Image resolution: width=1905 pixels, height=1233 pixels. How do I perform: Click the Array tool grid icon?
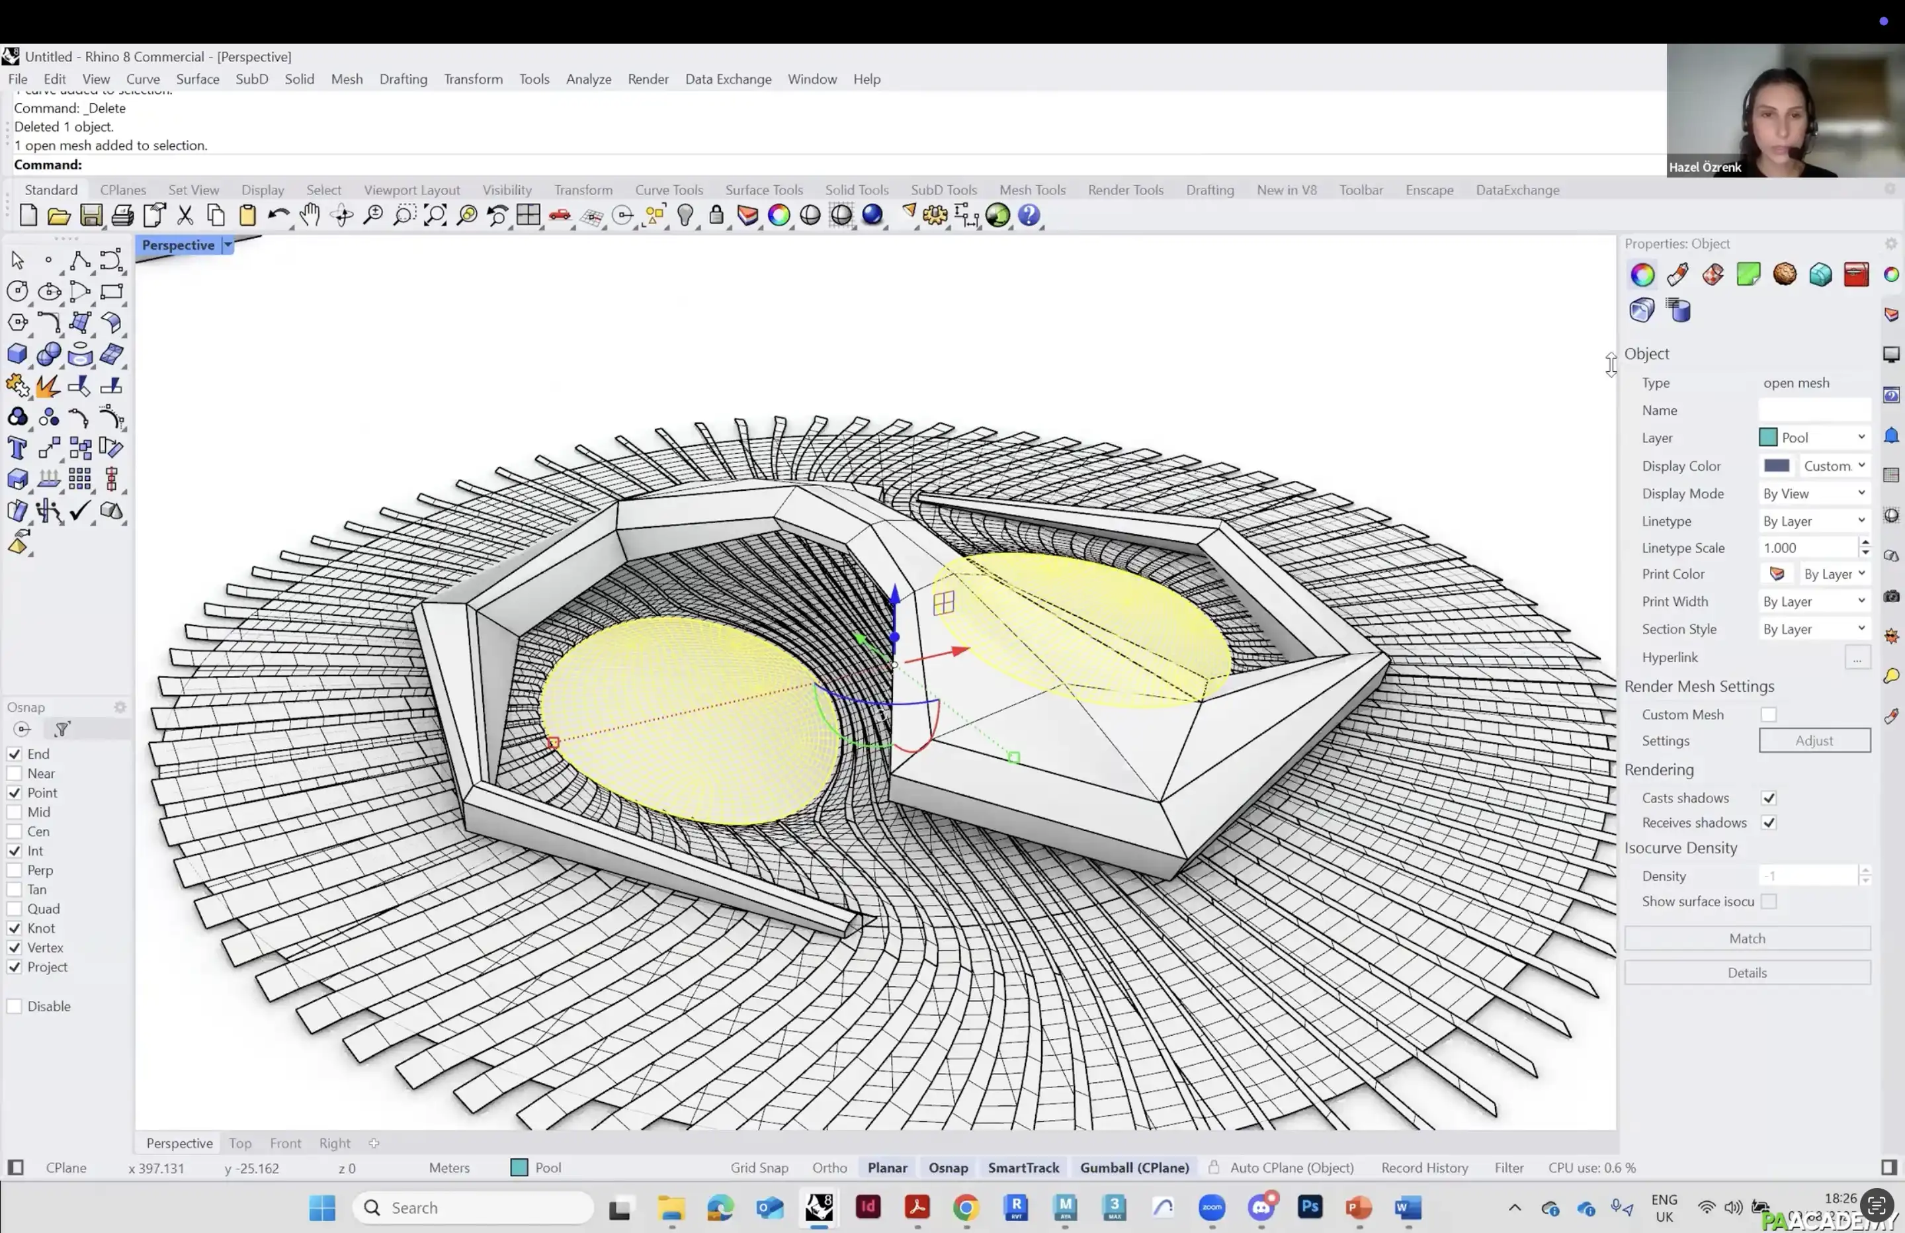(x=80, y=480)
